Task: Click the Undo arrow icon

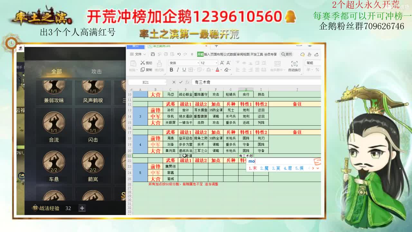Action: click(x=179, y=54)
